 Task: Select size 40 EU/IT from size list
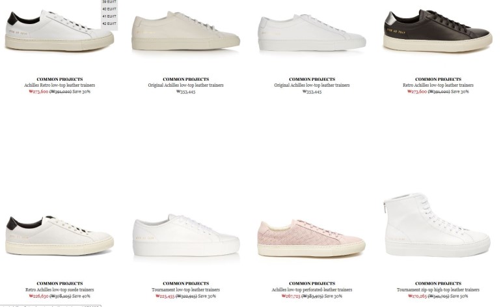(109, 9)
